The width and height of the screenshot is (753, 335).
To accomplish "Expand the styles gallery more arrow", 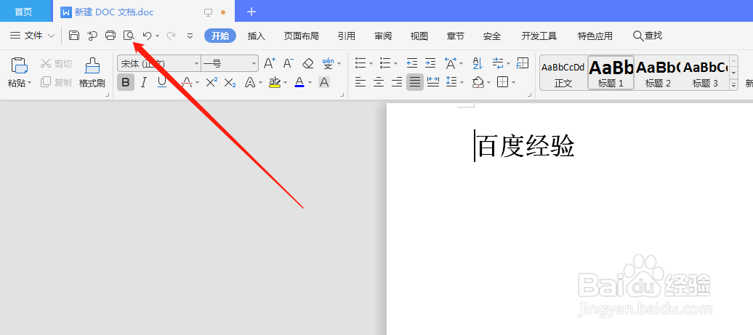I will (733, 85).
